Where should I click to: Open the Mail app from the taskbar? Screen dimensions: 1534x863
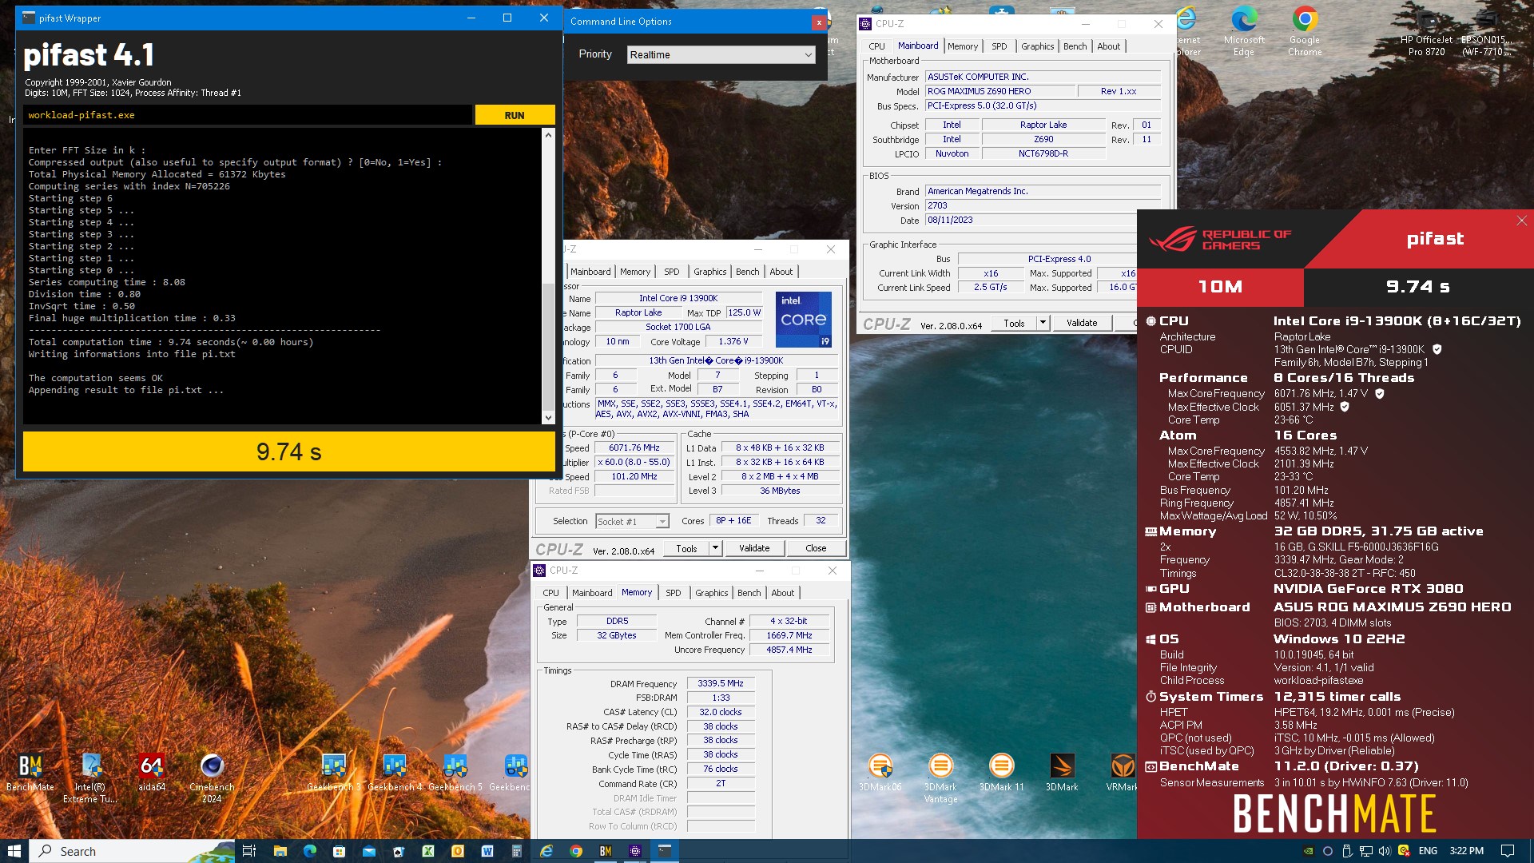368,851
